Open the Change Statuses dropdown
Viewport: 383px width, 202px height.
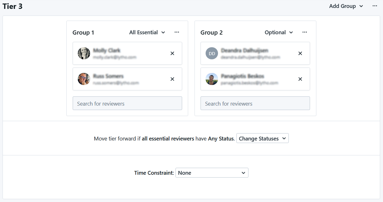pos(262,139)
